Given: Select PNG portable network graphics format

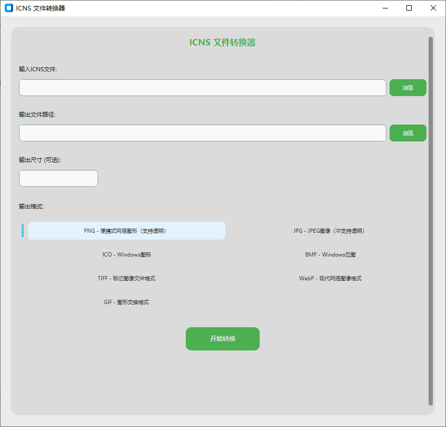Looking at the screenshot, I should tap(126, 231).
